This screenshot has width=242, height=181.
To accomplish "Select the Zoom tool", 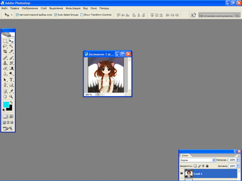I will click(11, 97).
